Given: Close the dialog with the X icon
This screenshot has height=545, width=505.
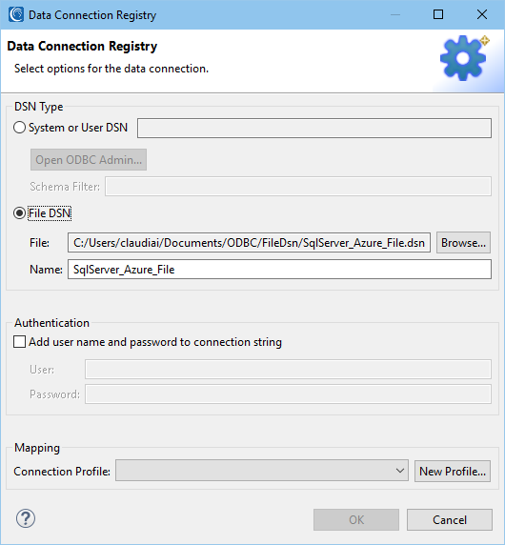Looking at the screenshot, I should [482, 14].
